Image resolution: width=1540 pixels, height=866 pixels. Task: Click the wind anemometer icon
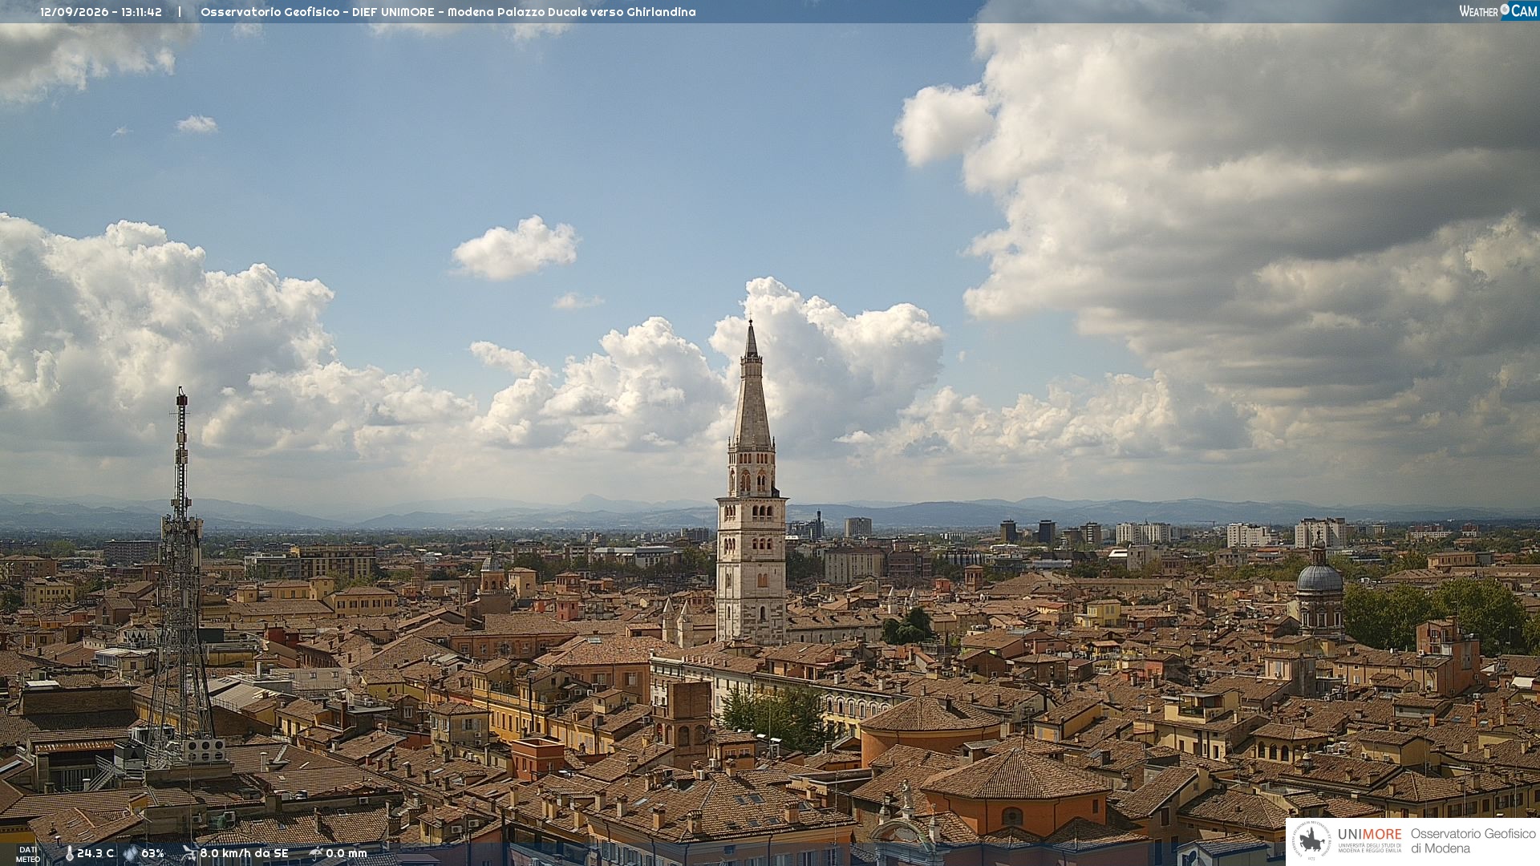[189, 853]
